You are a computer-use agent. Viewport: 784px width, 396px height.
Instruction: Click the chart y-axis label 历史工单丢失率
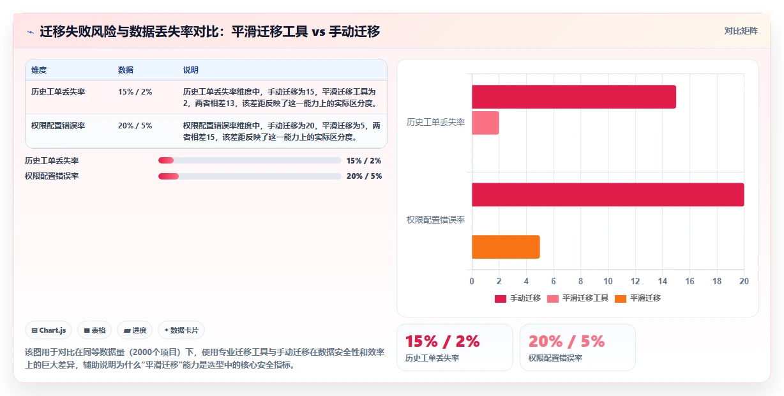pos(435,122)
